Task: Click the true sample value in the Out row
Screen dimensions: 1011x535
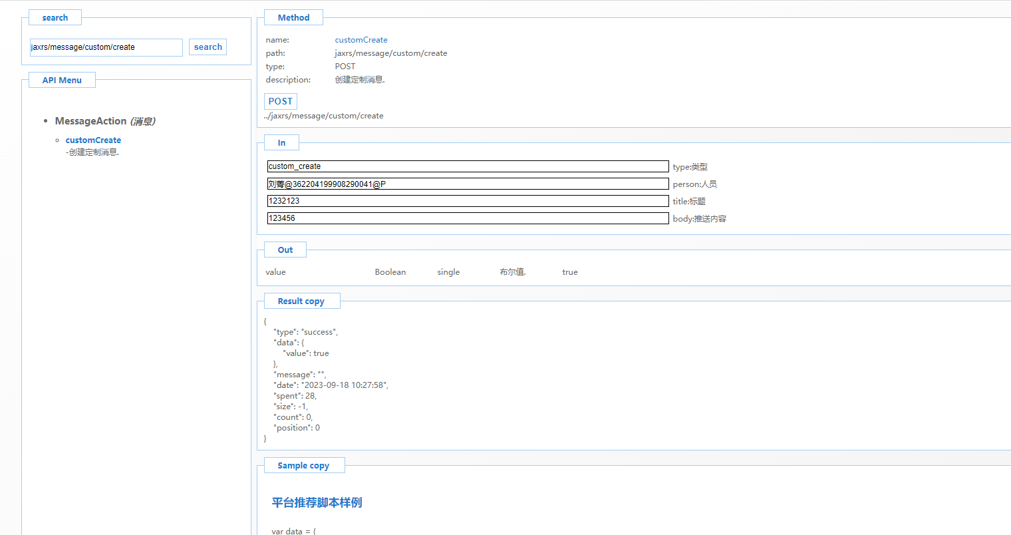Action: pyautogui.click(x=570, y=272)
